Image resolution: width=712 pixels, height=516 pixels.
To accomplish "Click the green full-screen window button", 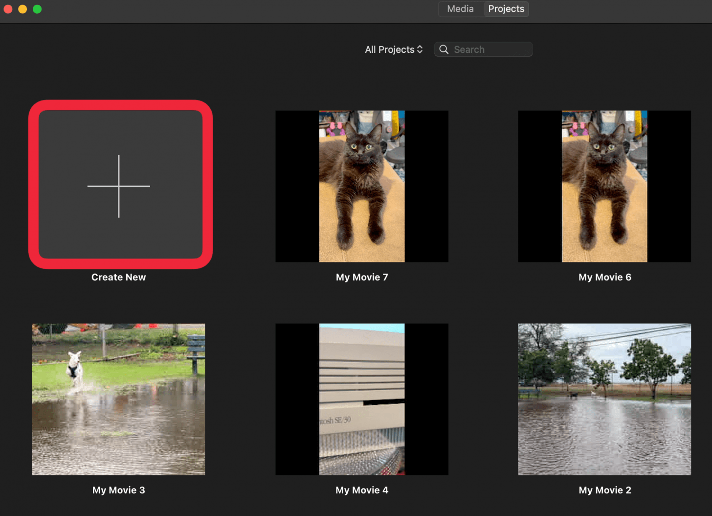I will 37,9.
